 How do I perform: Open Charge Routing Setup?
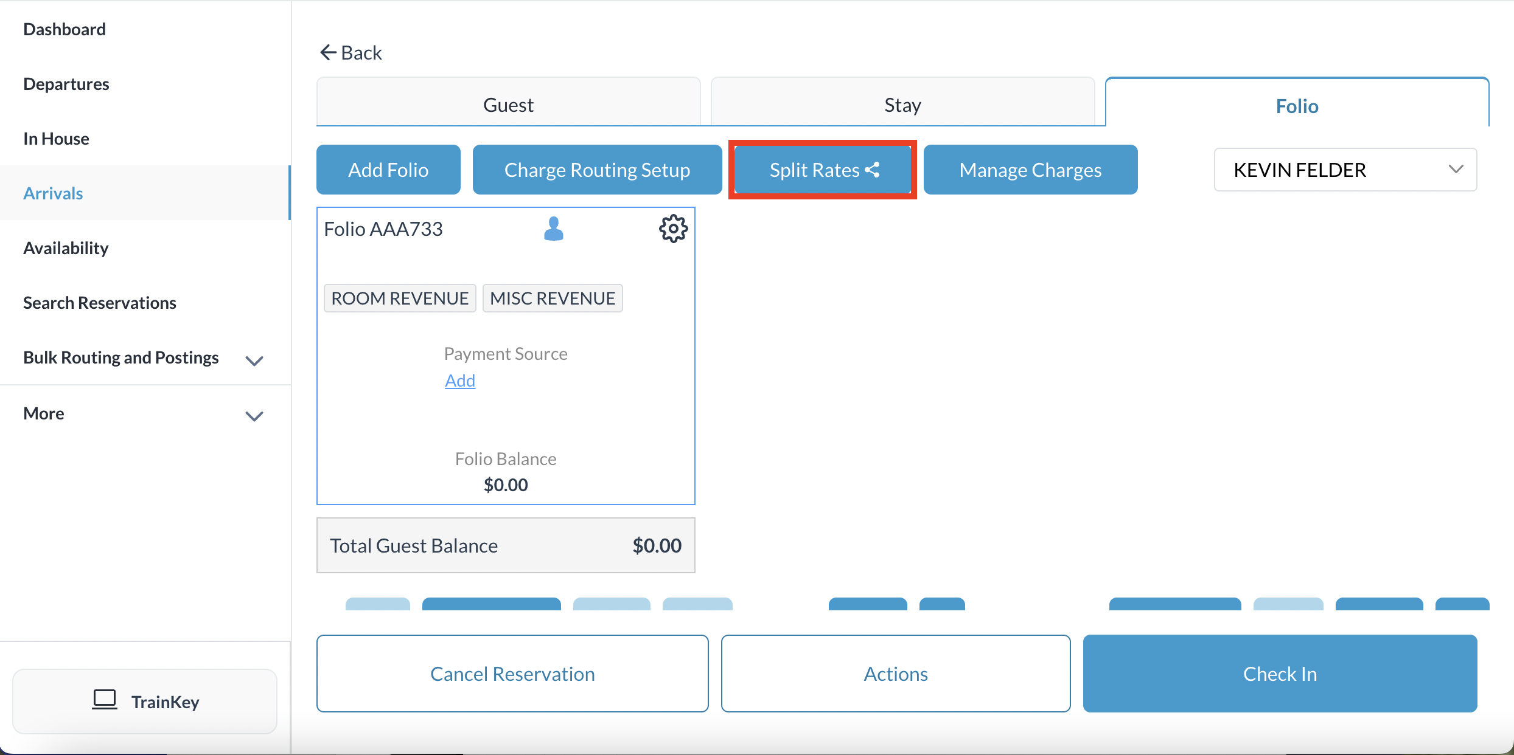click(x=597, y=170)
